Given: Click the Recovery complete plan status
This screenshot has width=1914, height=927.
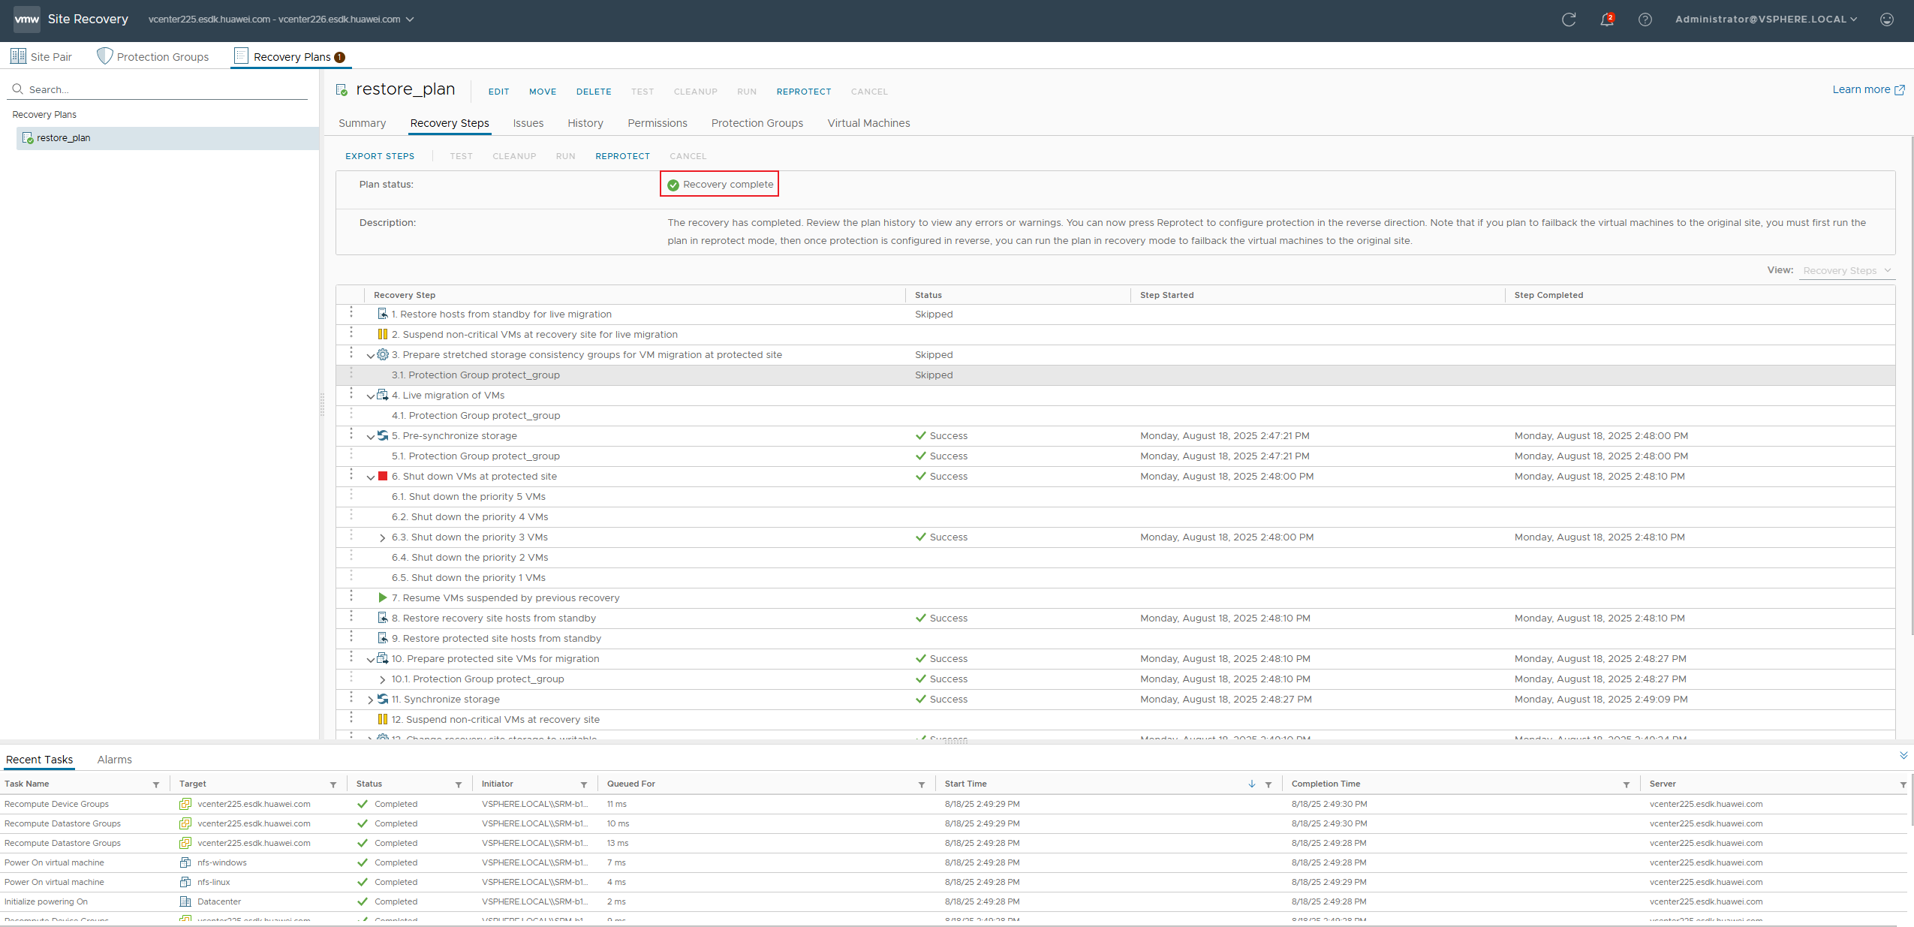Looking at the screenshot, I should pyautogui.click(x=720, y=185).
